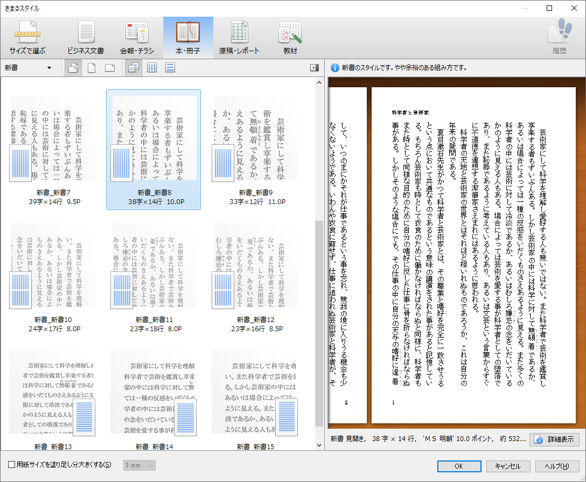
Task: Click the preview page 1 of the book
Action: click(x=473, y=255)
